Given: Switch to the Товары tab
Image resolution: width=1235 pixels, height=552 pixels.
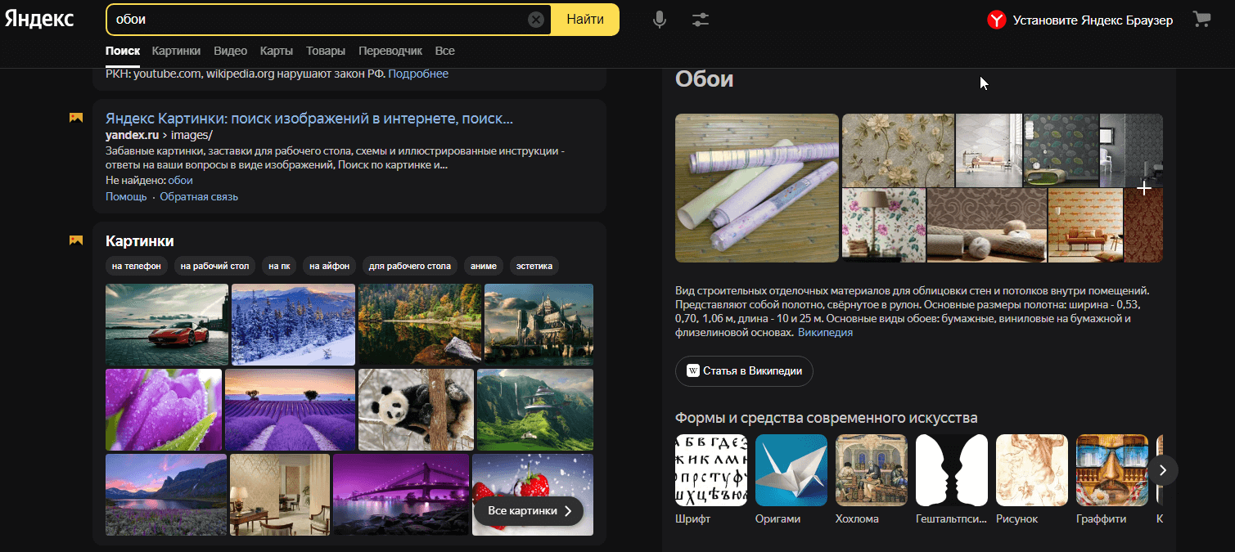Looking at the screenshot, I should tap(326, 51).
